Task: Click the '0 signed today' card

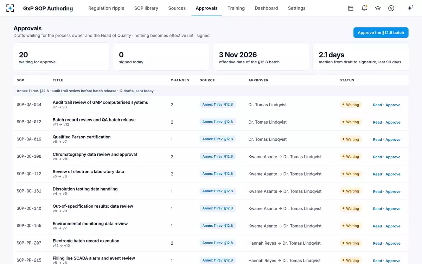Action: [x=161, y=57]
